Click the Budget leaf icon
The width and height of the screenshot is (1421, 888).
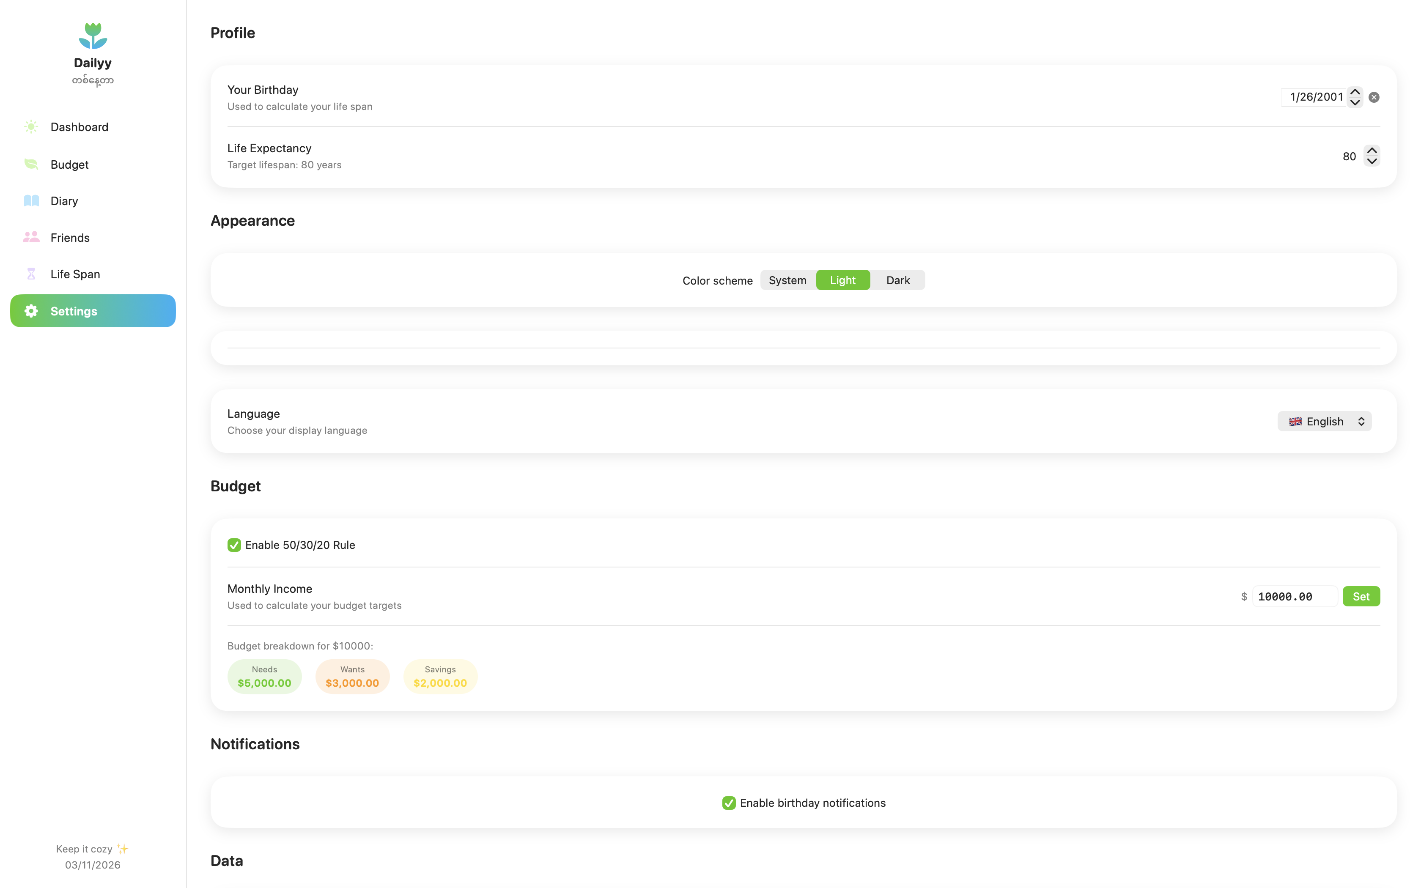tap(31, 164)
